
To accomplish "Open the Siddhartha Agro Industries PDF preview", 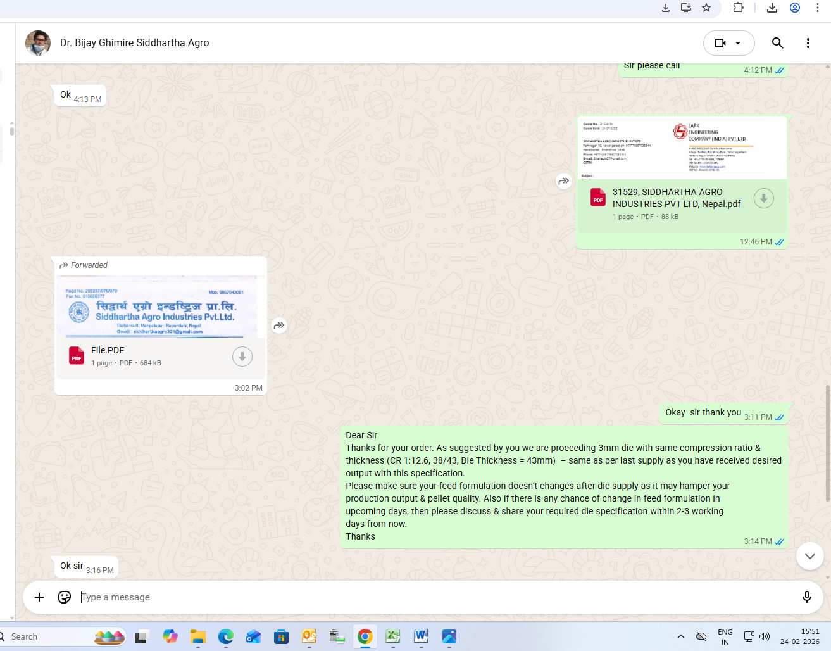I will point(161,308).
